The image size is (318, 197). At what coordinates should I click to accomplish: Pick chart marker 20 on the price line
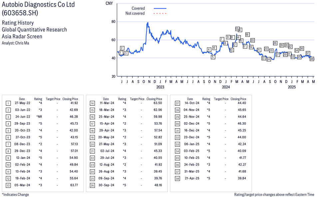252,40
